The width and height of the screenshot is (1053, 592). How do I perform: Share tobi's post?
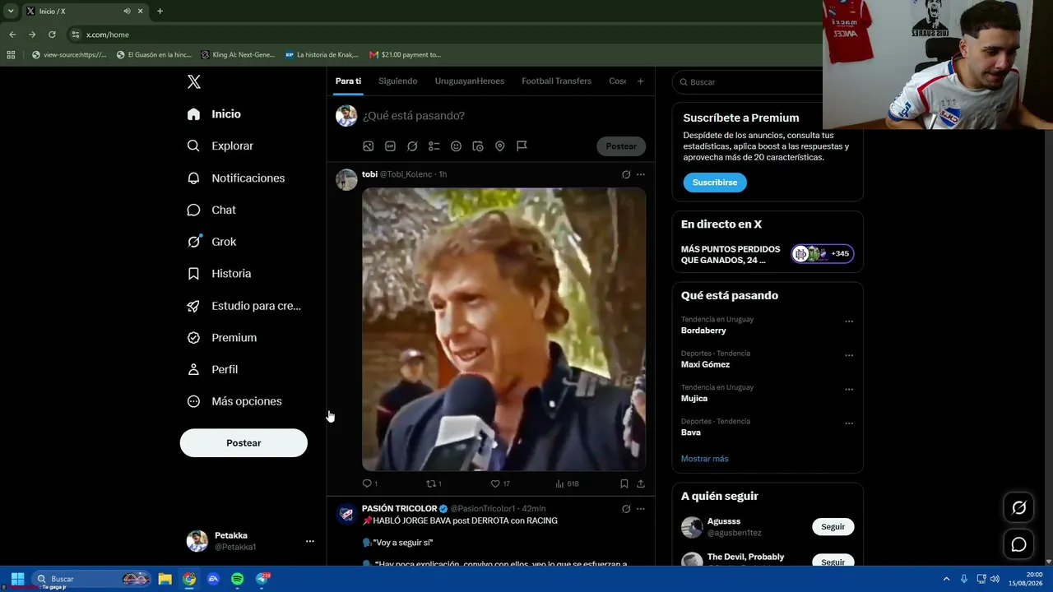pyautogui.click(x=641, y=483)
